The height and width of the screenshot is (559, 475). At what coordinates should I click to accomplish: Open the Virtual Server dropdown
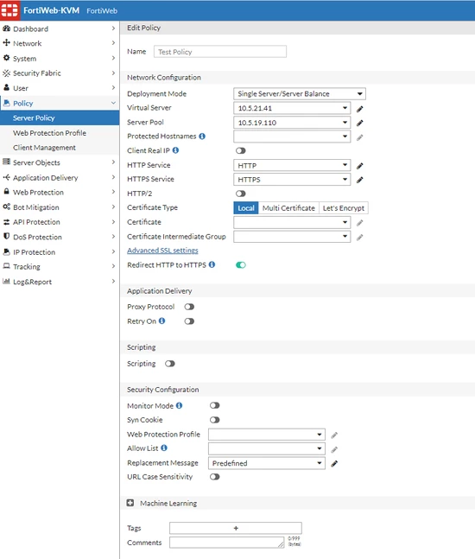[x=292, y=108]
